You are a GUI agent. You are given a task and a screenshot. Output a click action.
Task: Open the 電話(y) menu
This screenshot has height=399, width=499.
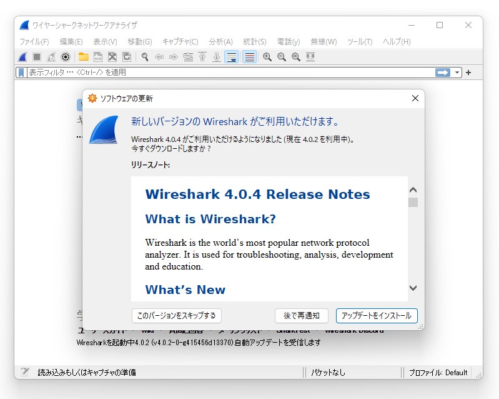tap(289, 42)
